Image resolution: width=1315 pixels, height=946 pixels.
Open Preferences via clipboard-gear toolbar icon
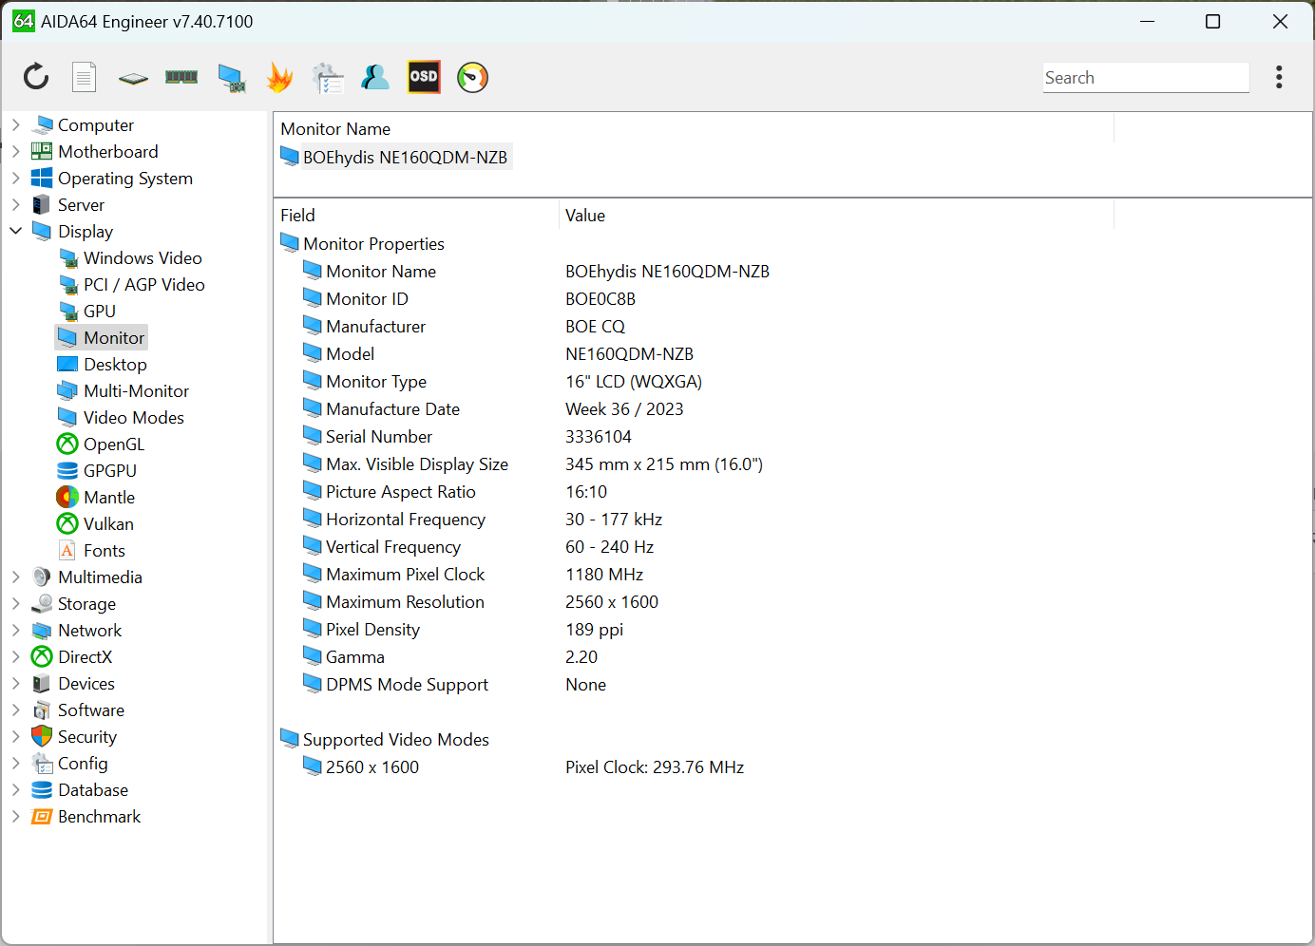[328, 77]
